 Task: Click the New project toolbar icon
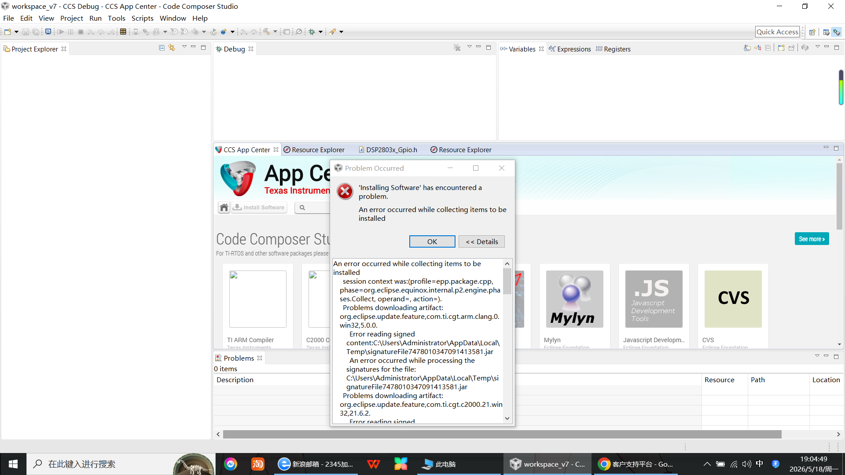7,32
